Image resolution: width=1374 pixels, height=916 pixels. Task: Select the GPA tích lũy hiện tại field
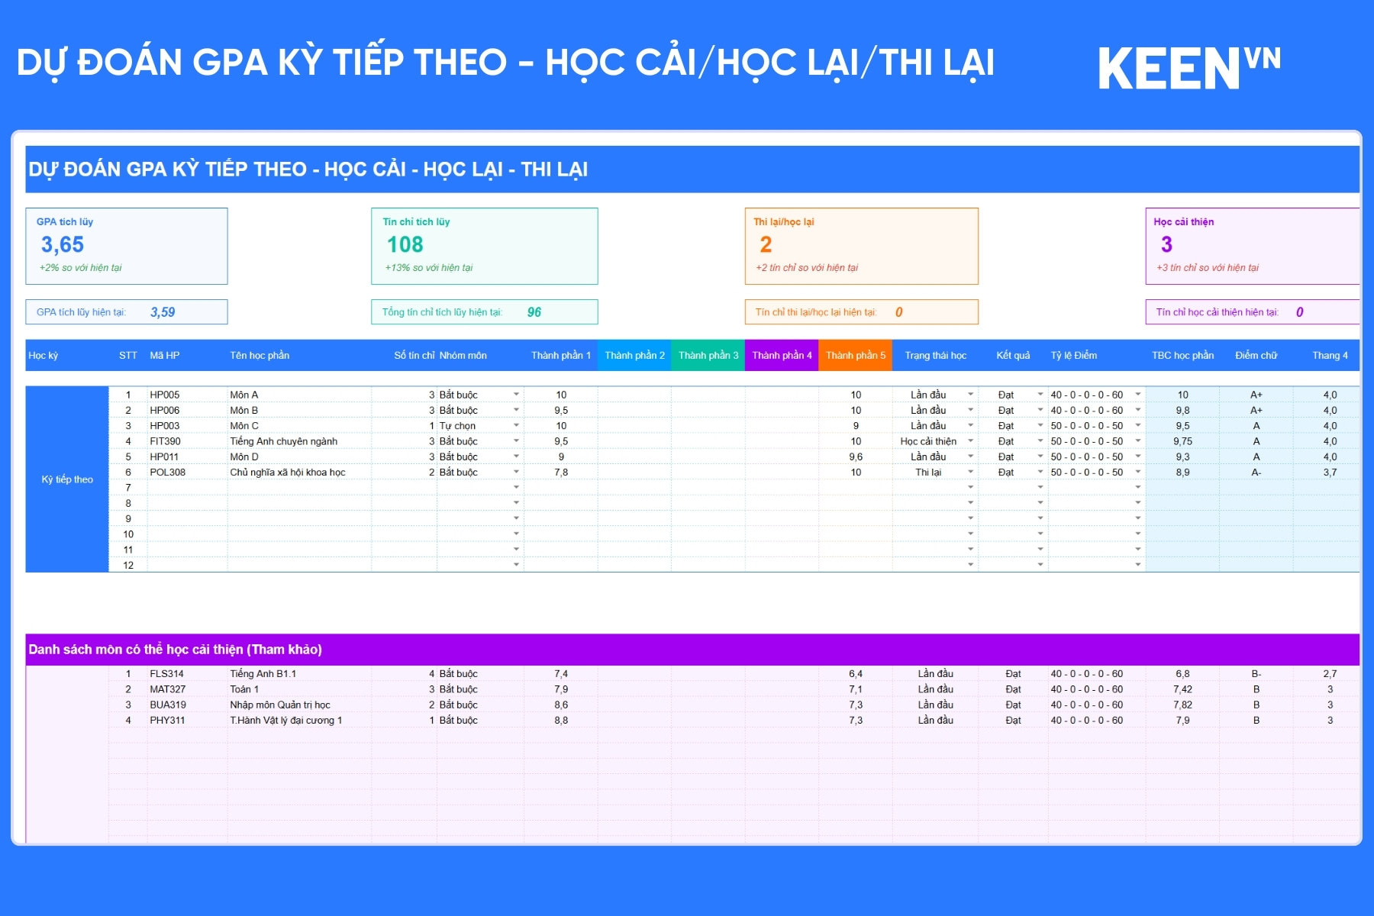coord(127,312)
